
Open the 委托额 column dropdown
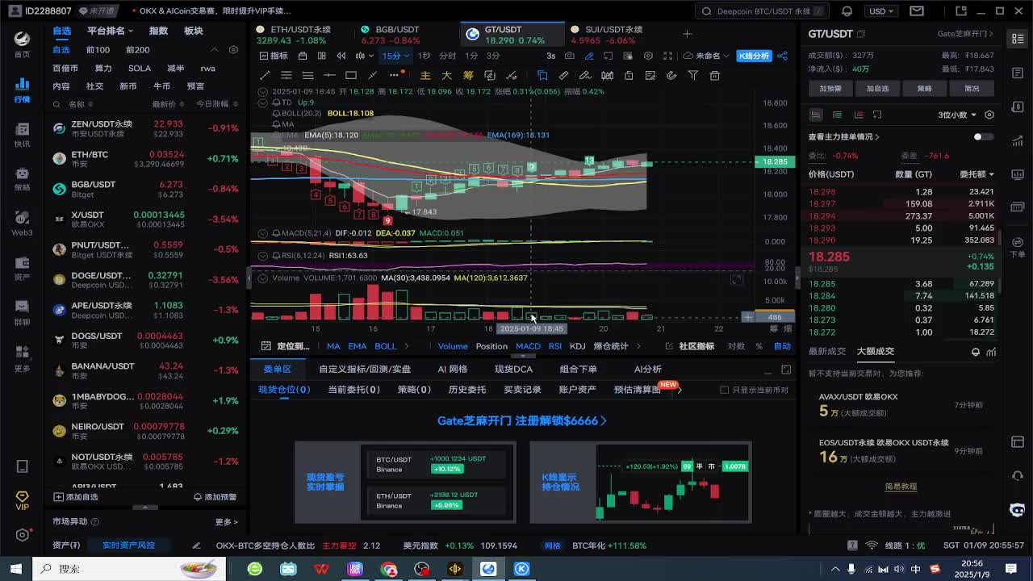[x=977, y=174]
